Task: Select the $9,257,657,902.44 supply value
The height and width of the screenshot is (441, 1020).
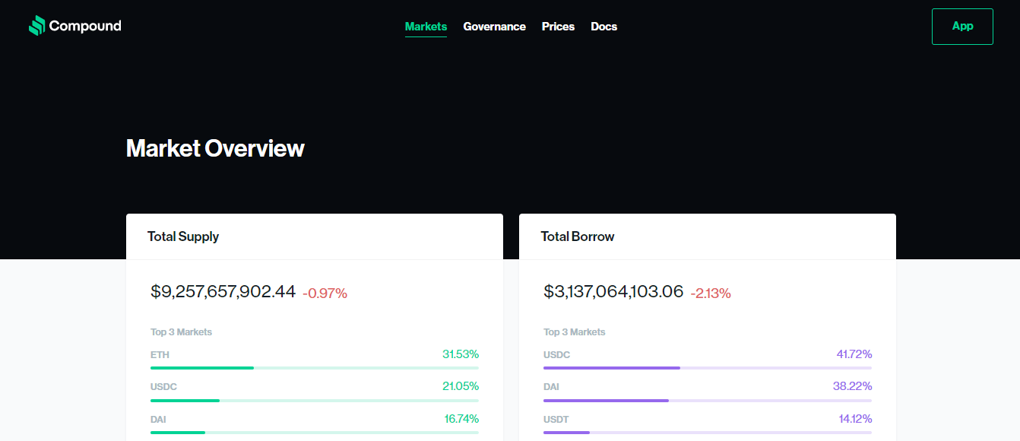Action: coord(223,291)
